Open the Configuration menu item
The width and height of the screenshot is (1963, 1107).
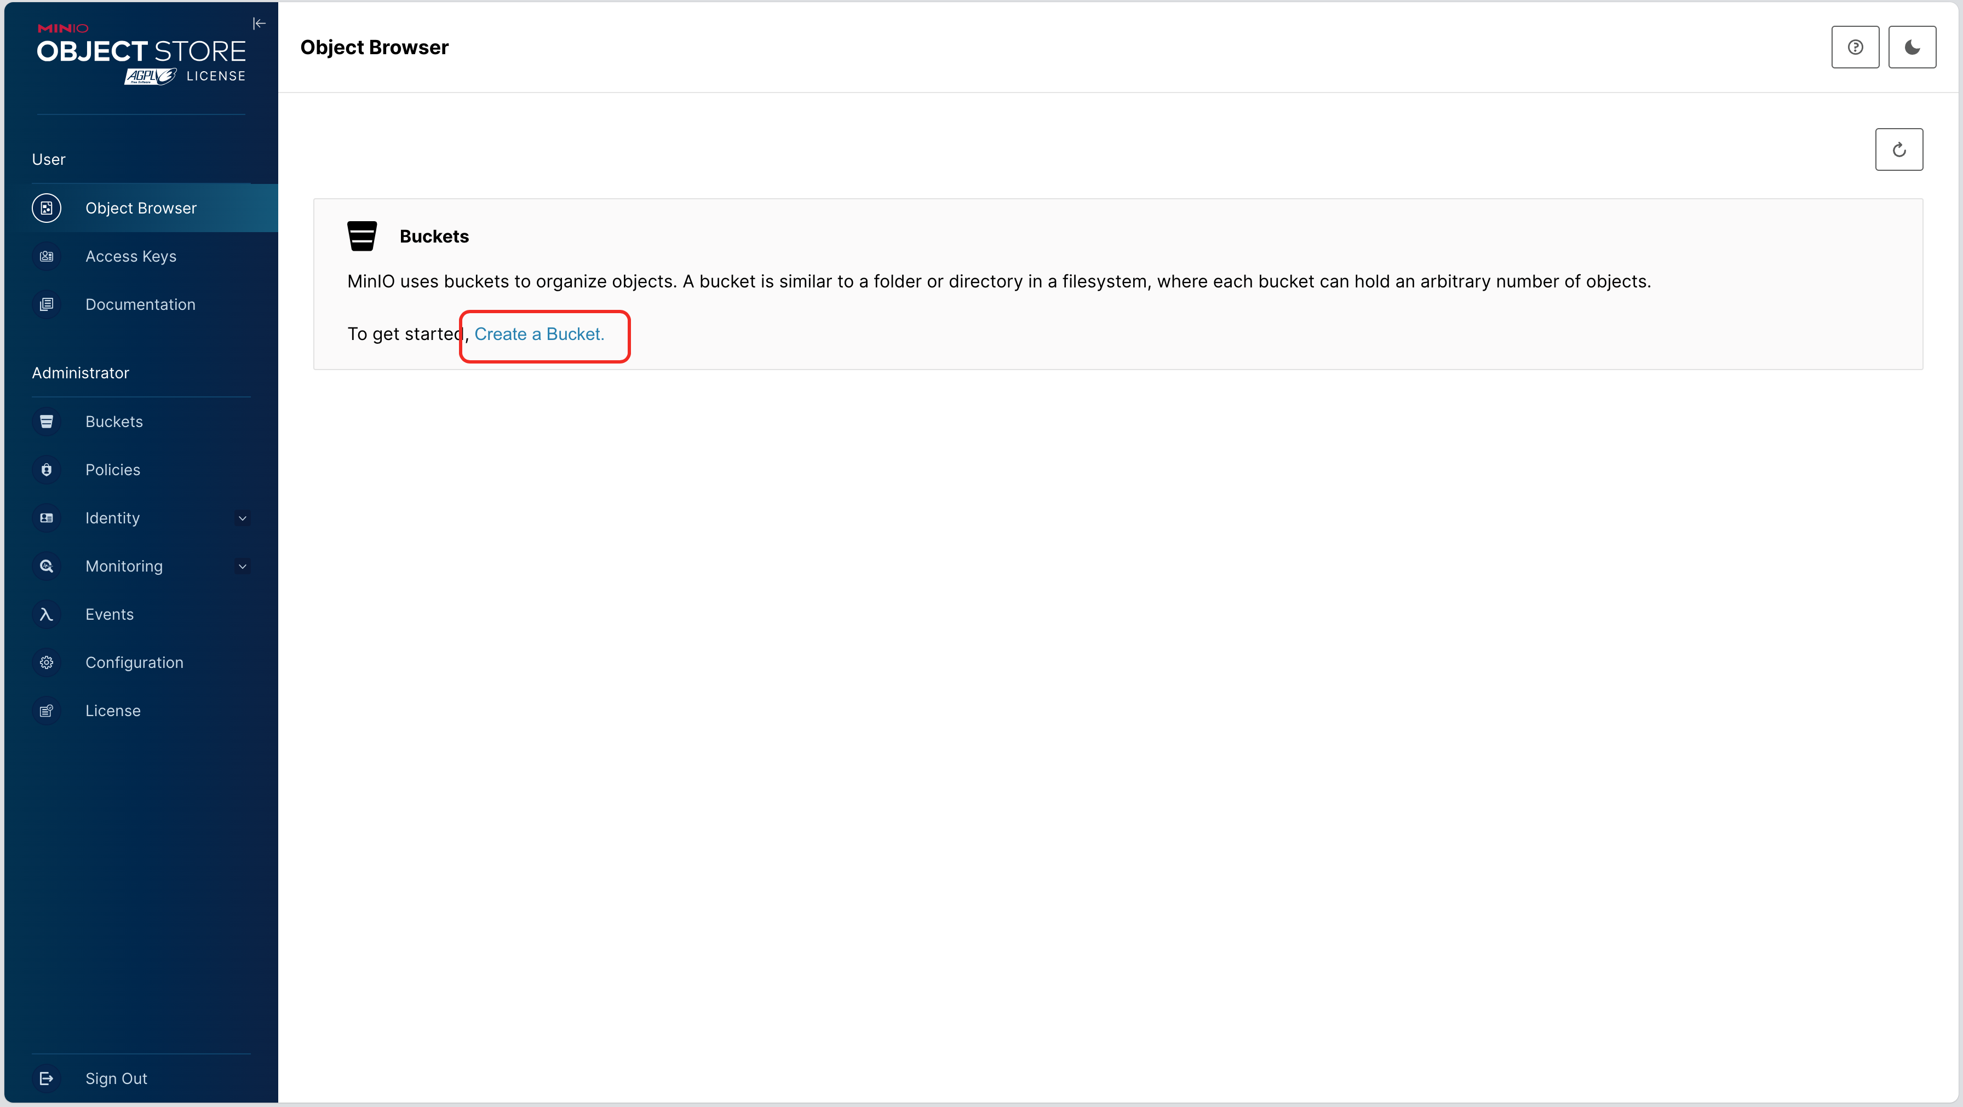[x=141, y=662]
